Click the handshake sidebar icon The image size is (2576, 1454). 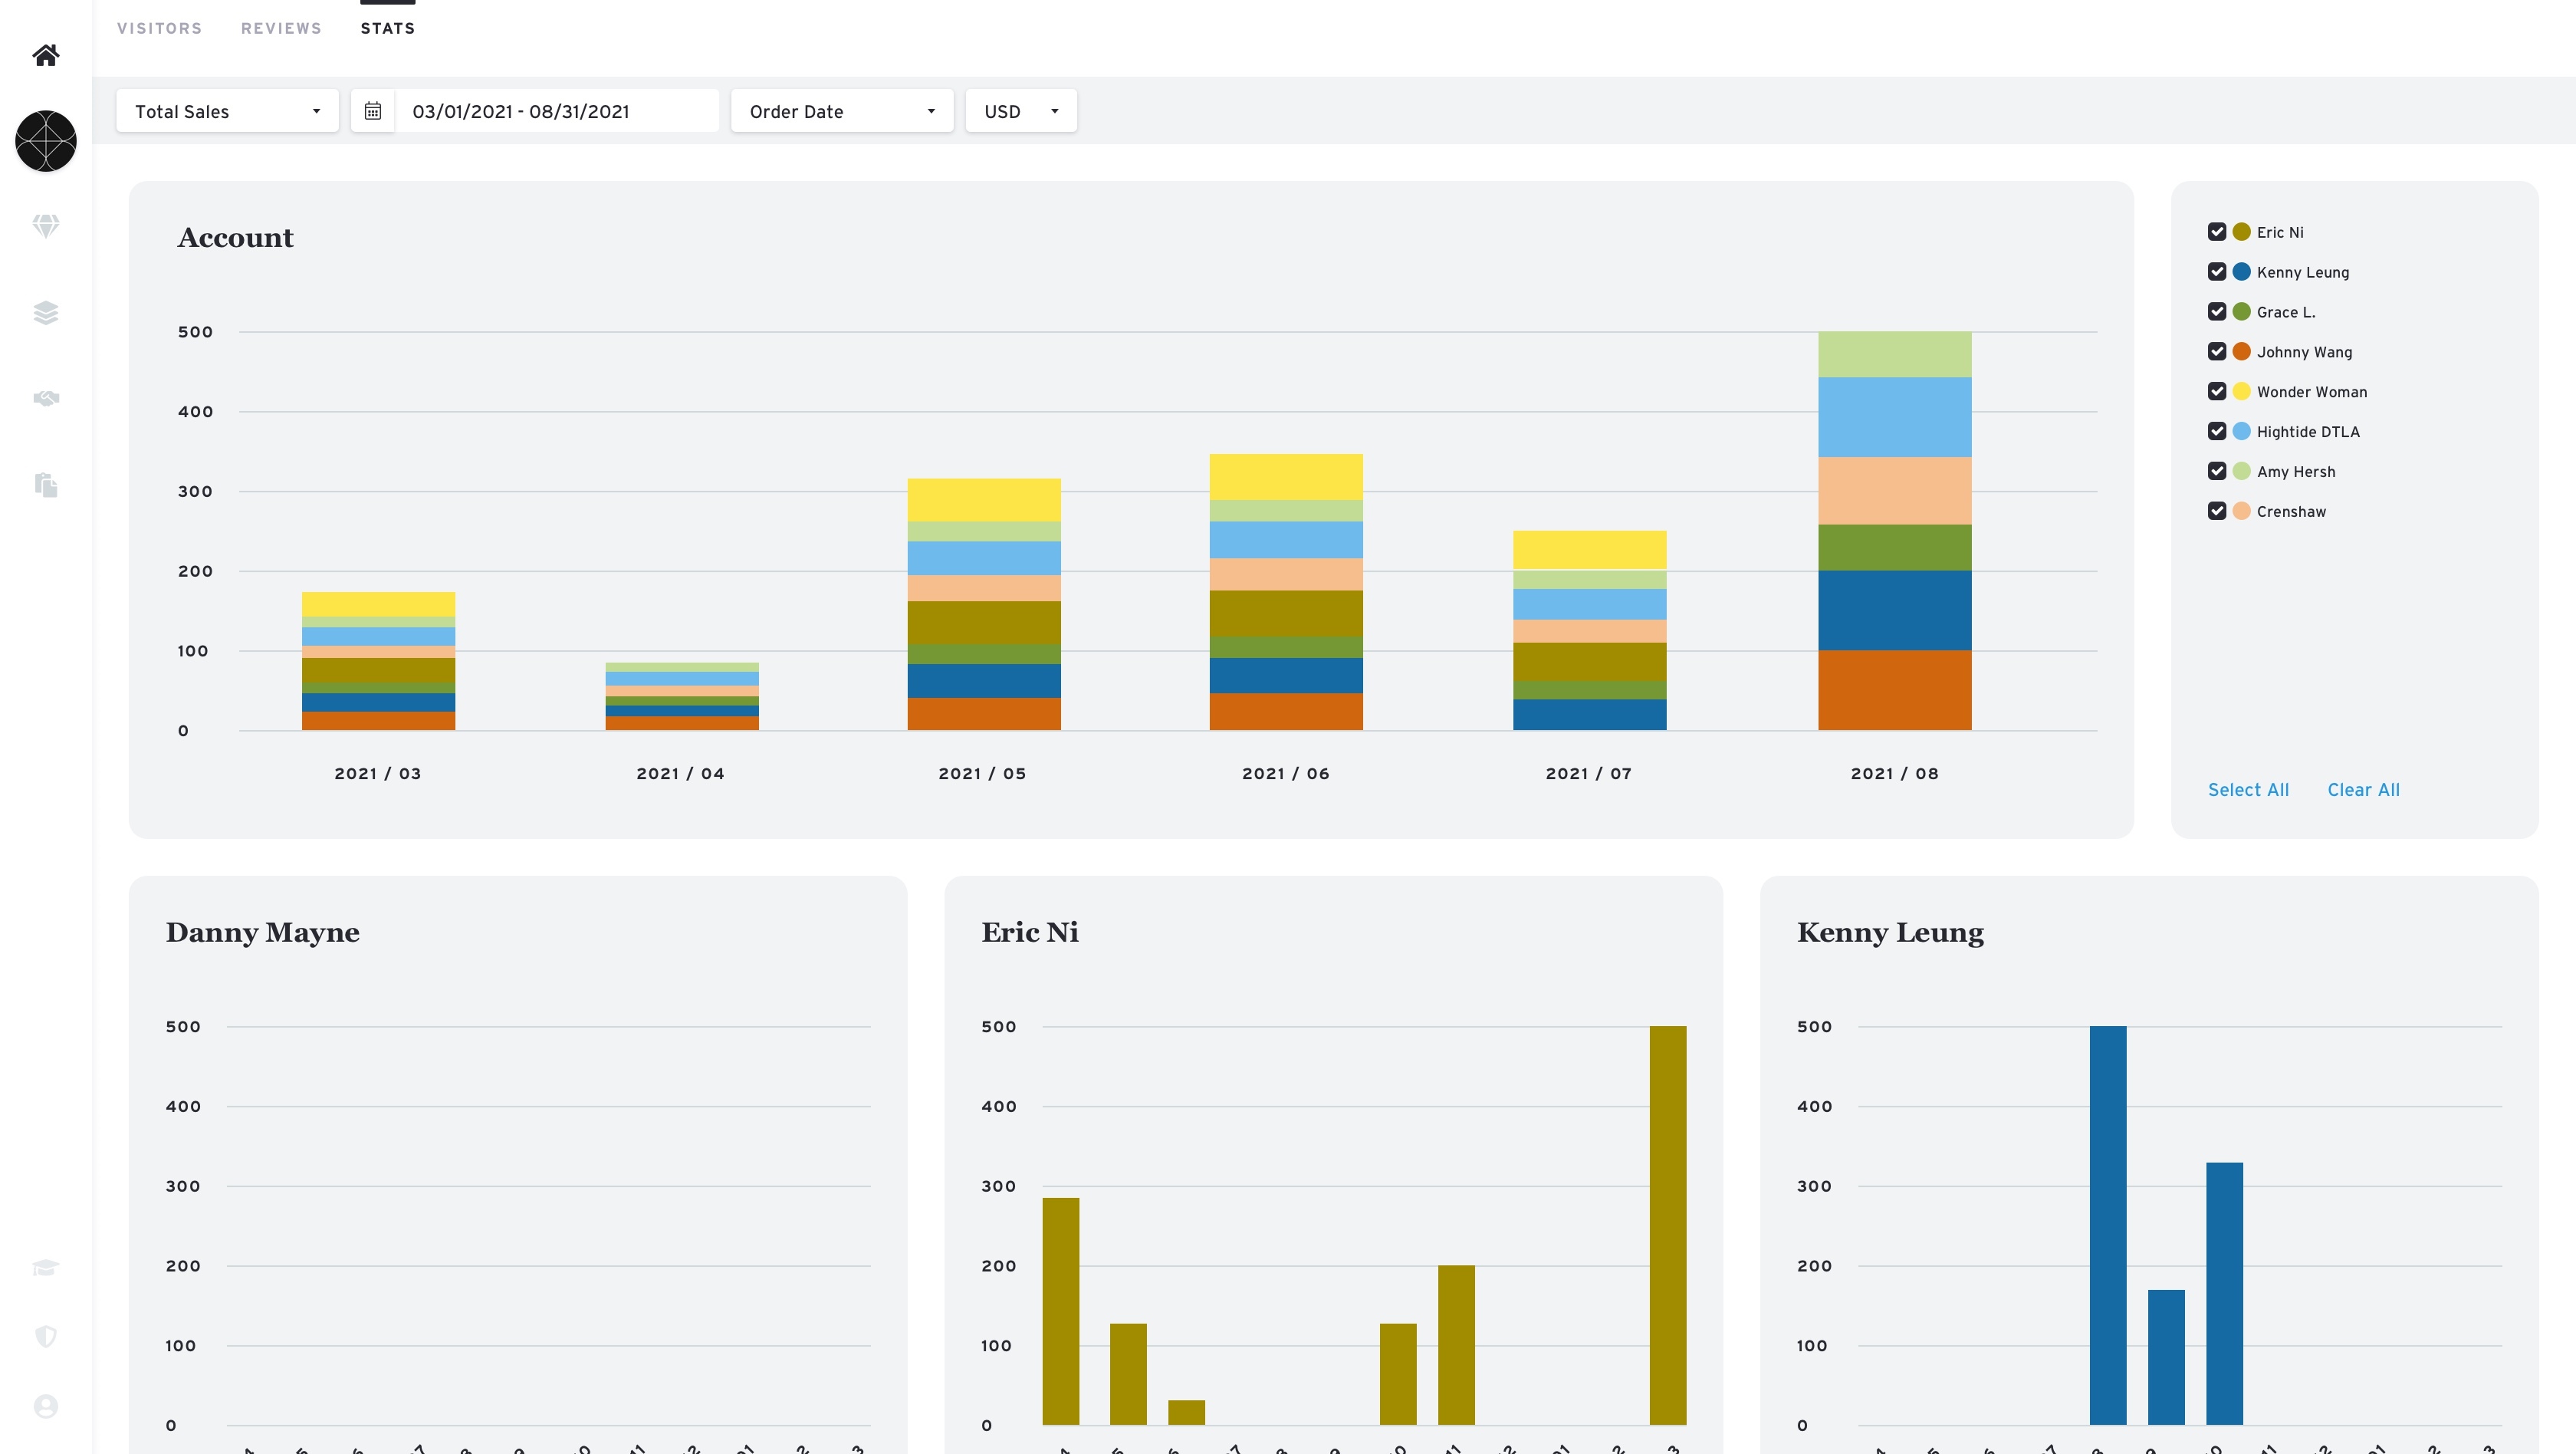[x=46, y=399]
